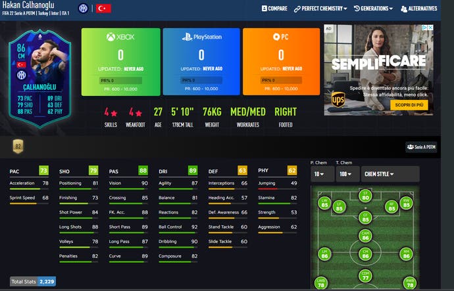Click the SHO 79 stat badge
Screen dimensions: 454x291
click(93, 171)
